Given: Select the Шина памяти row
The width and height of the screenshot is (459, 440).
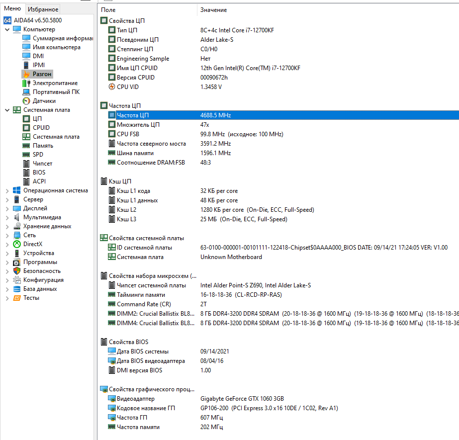Looking at the screenshot, I should pyautogui.click(x=283, y=153).
